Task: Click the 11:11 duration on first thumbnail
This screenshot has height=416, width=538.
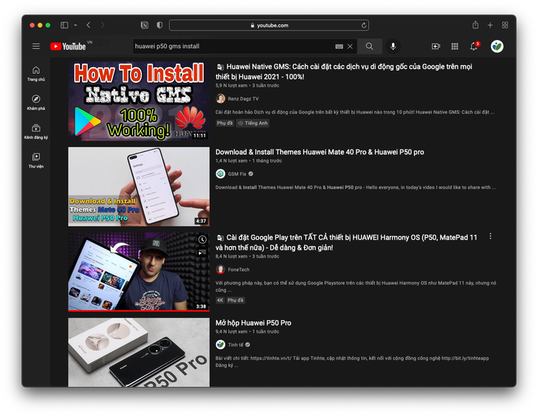Action: tap(199, 135)
